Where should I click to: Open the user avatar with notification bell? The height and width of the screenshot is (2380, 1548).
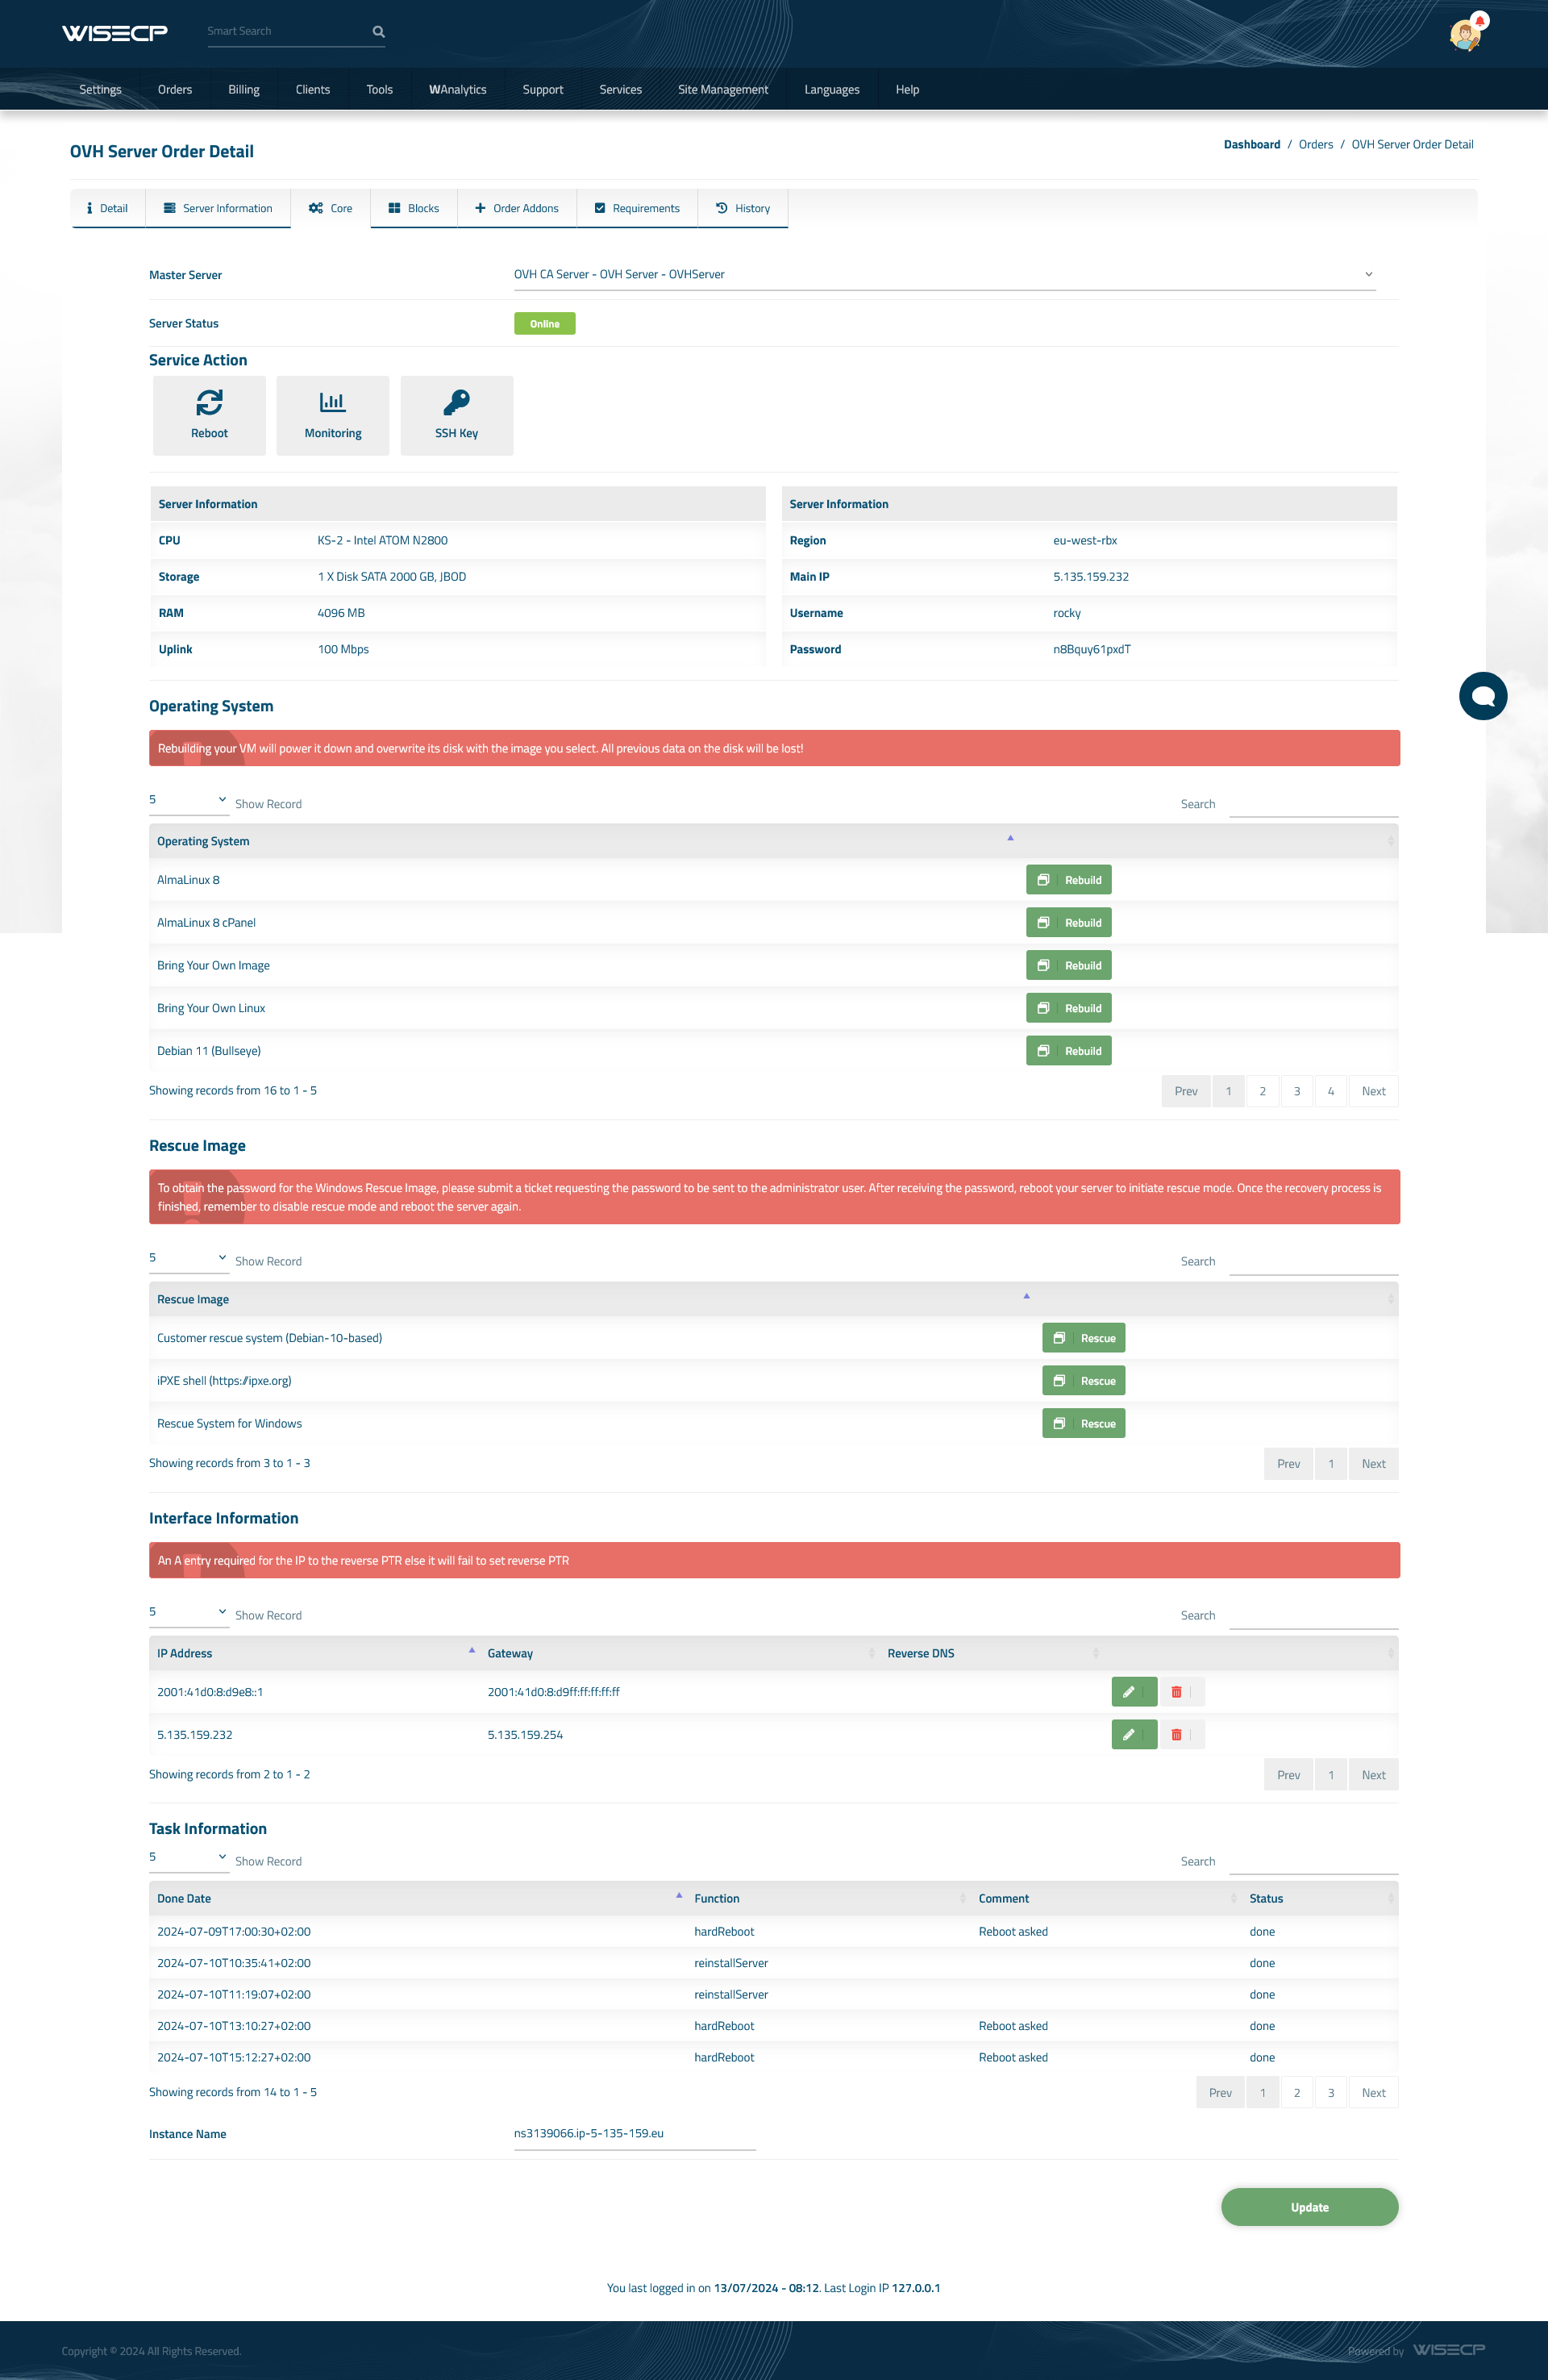1467,33
